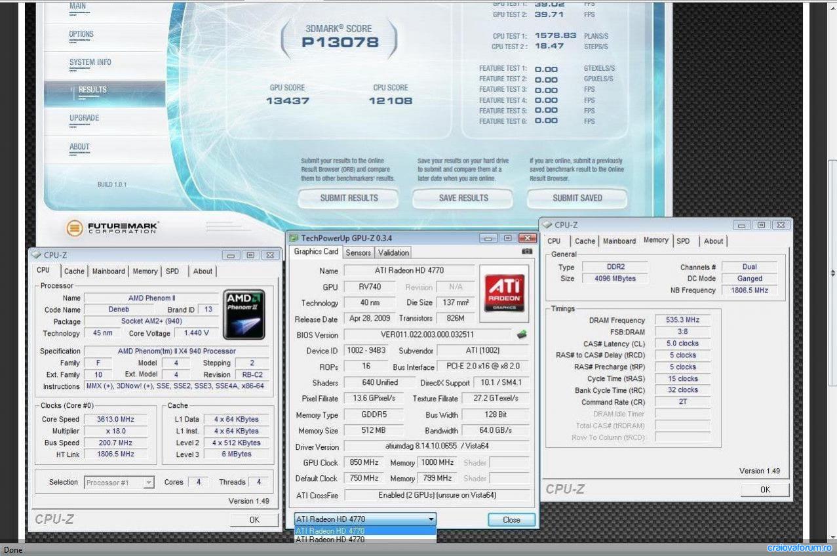Click the memory Size value 4096 MBytes

click(x=615, y=279)
